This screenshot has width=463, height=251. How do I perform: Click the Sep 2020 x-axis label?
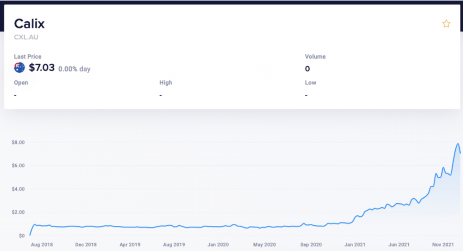(311, 245)
